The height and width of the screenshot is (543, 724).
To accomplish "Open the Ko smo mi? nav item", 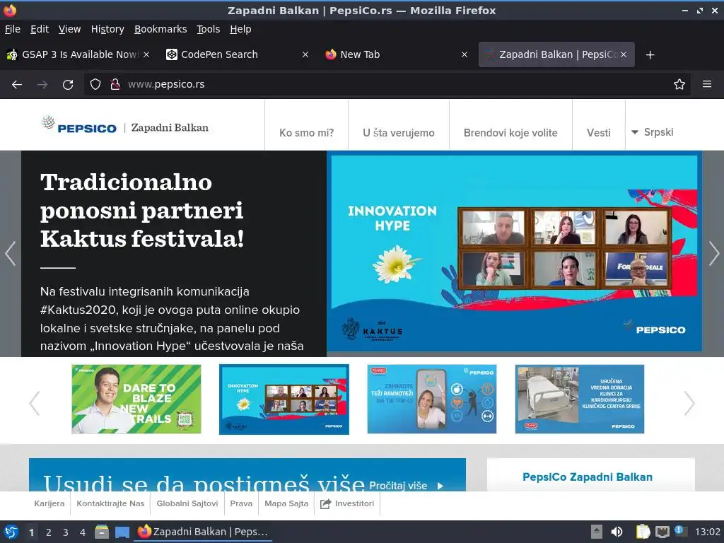I will coord(307,132).
